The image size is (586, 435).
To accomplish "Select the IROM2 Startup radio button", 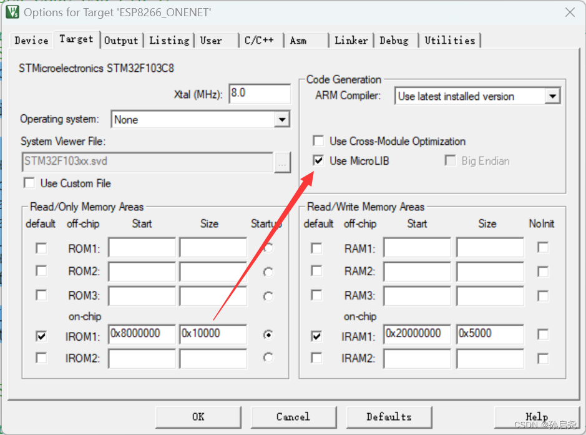I will 268,358.
